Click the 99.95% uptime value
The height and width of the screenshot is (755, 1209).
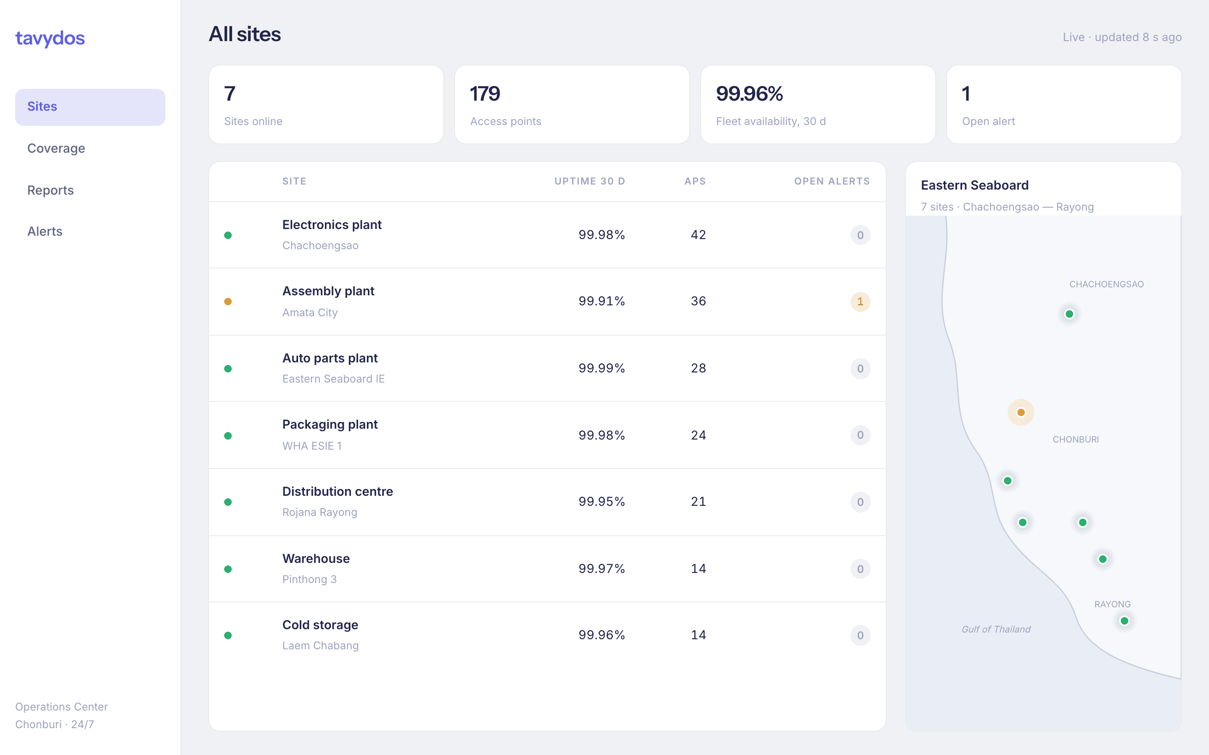(602, 501)
